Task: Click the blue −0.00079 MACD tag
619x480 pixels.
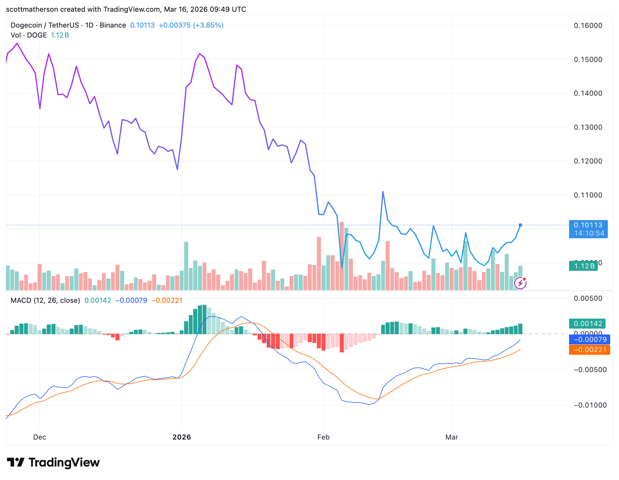Action: [589, 339]
